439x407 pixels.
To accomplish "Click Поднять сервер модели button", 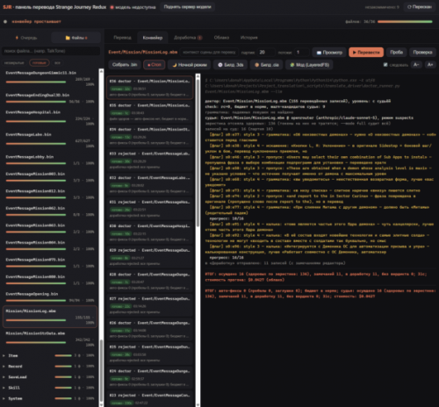I will click(187, 7).
